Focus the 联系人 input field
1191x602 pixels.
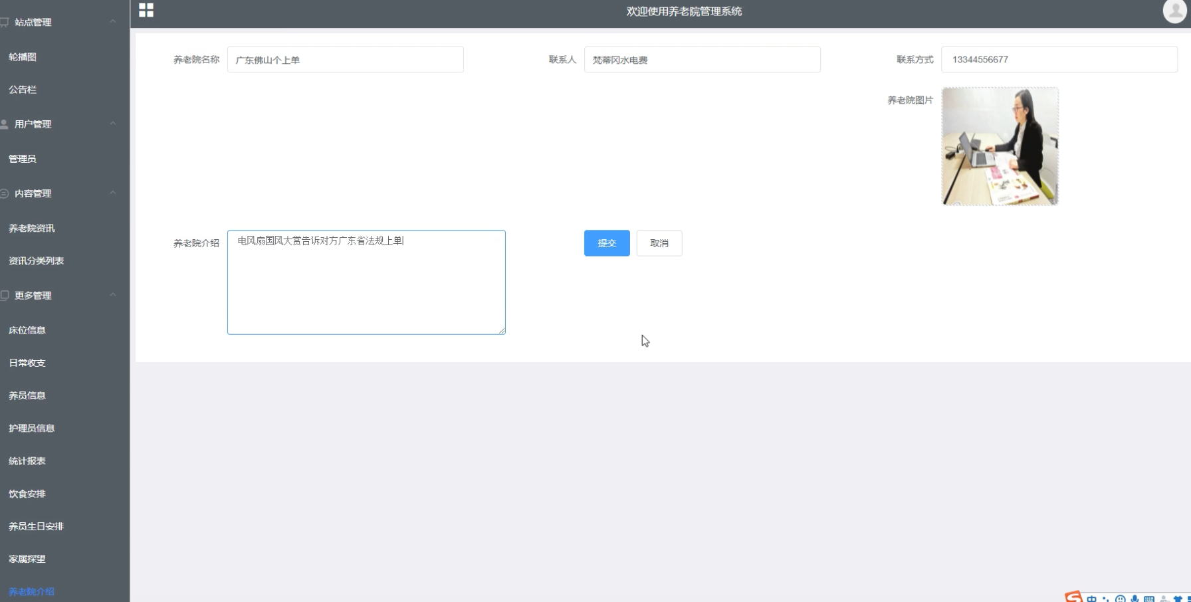[x=703, y=60]
